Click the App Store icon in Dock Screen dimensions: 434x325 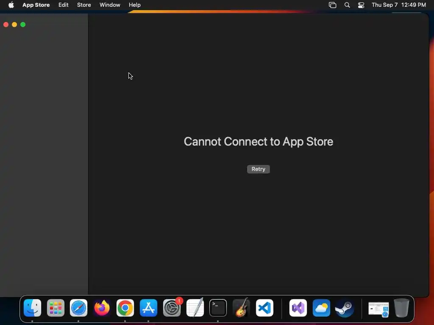(x=148, y=308)
